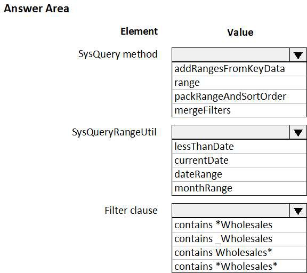Open the Filter clause dropdown arrow

pos(298,211)
